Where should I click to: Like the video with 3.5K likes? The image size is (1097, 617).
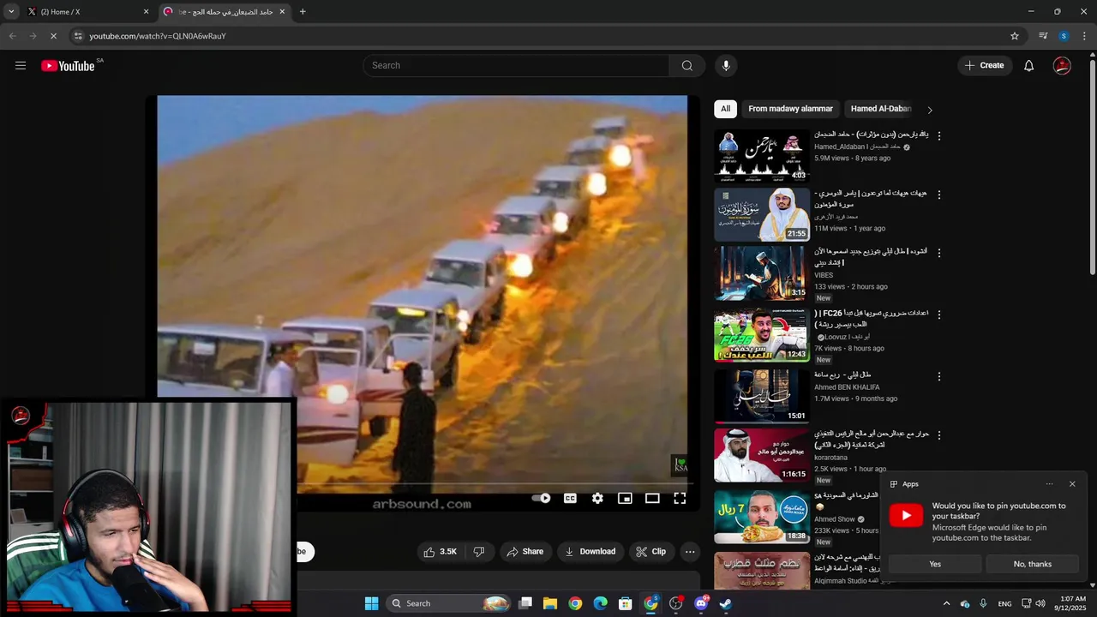tap(440, 552)
